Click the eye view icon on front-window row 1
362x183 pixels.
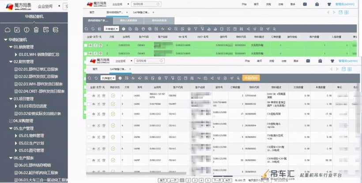[94, 95]
